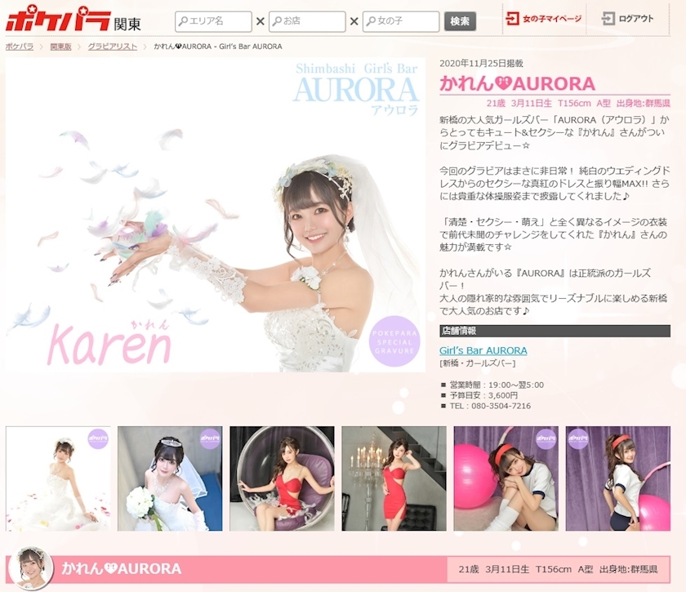
Task: Click the magnifier icon in 女の子 field
Action: point(371,21)
